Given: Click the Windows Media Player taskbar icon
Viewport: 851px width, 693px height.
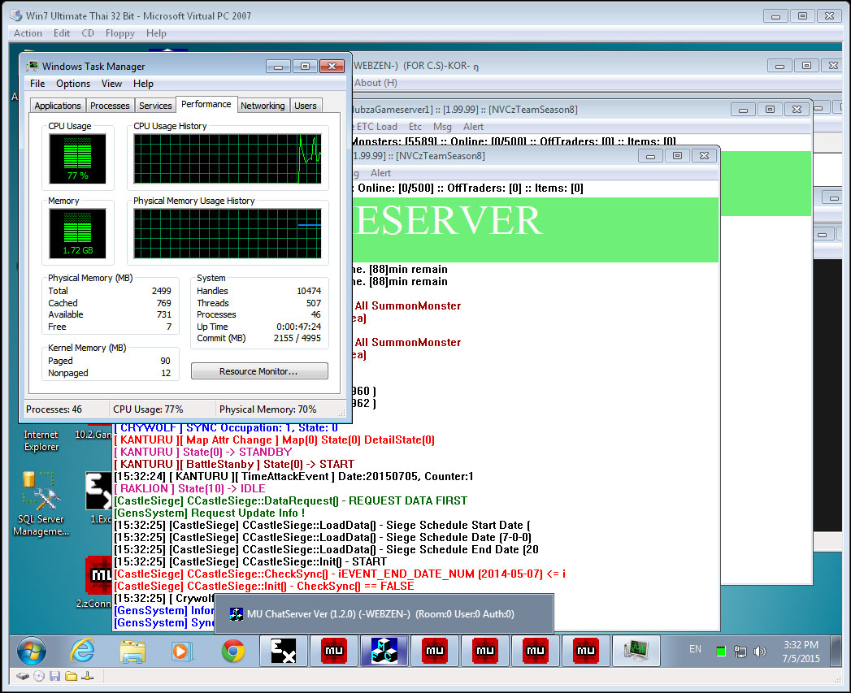Looking at the screenshot, I should click(x=183, y=652).
